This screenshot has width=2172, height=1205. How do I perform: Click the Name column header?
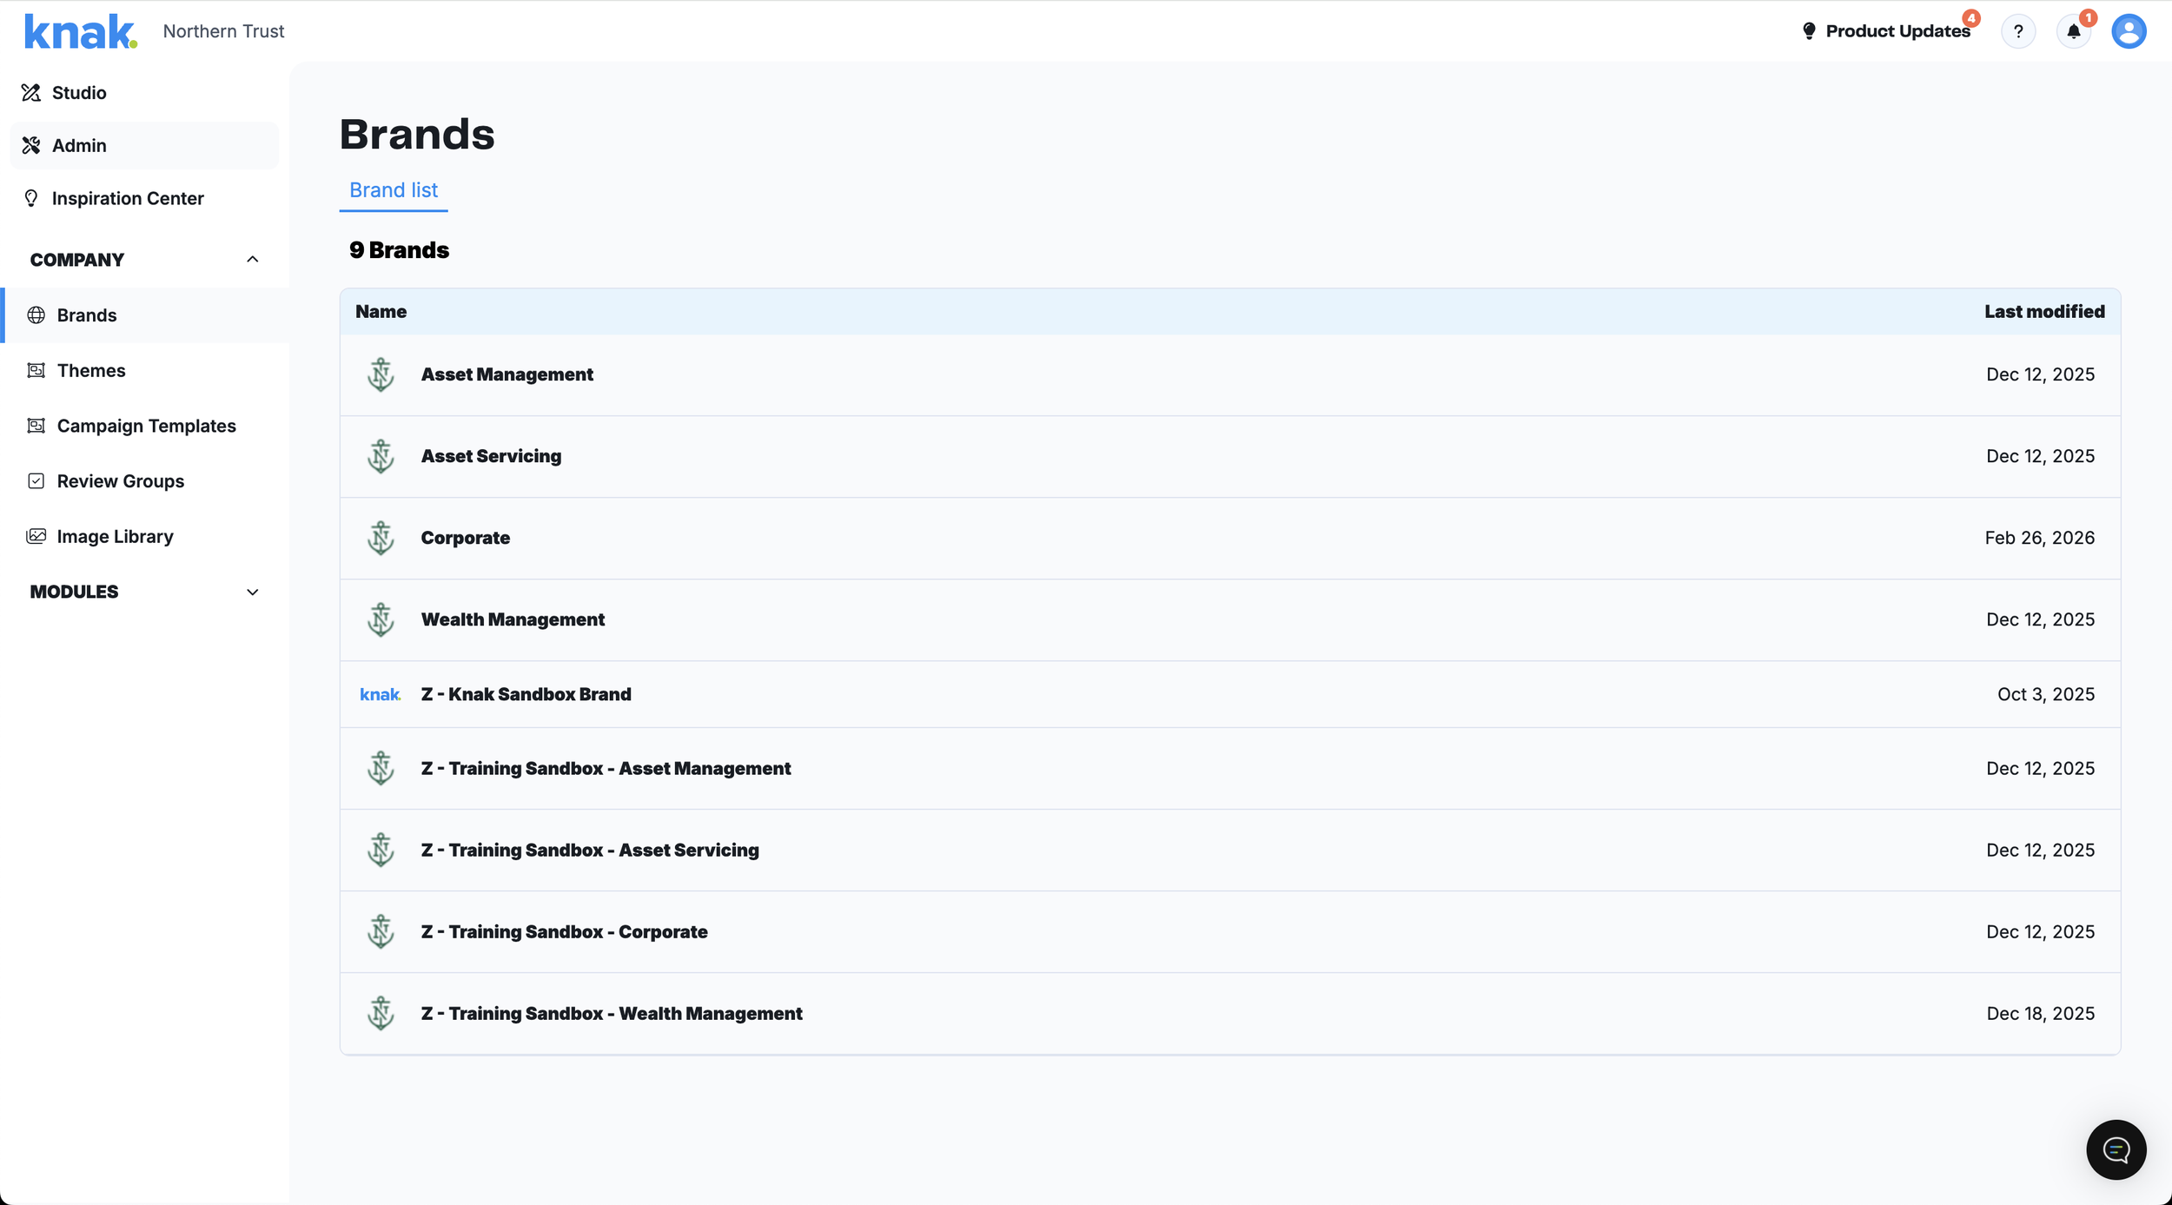tap(381, 312)
